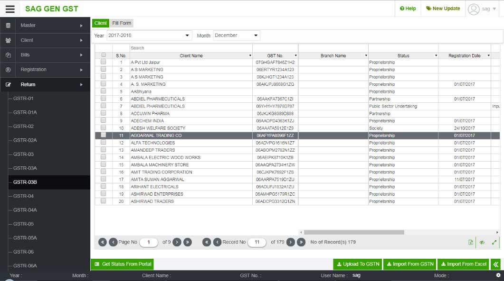504x281 pixels.
Task: Click Upload To GSTN button
Action: tap(357, 264)
